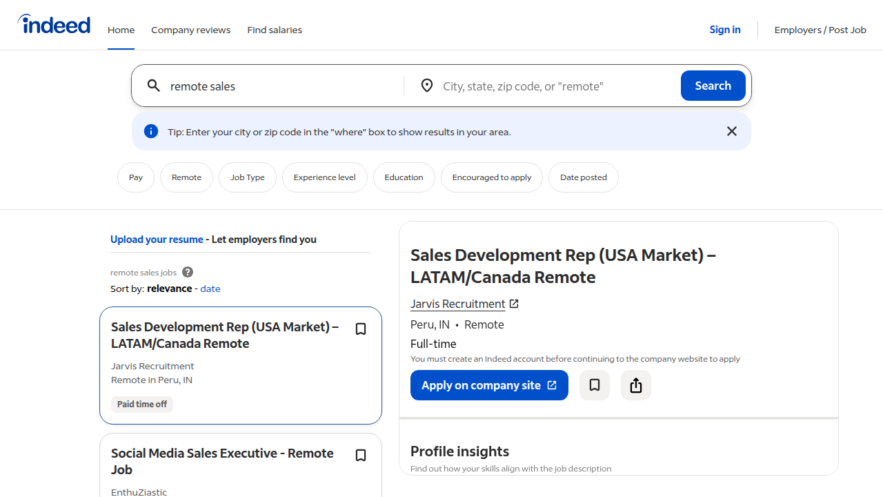Open Sales Development Rep job card title

[225, 335]
